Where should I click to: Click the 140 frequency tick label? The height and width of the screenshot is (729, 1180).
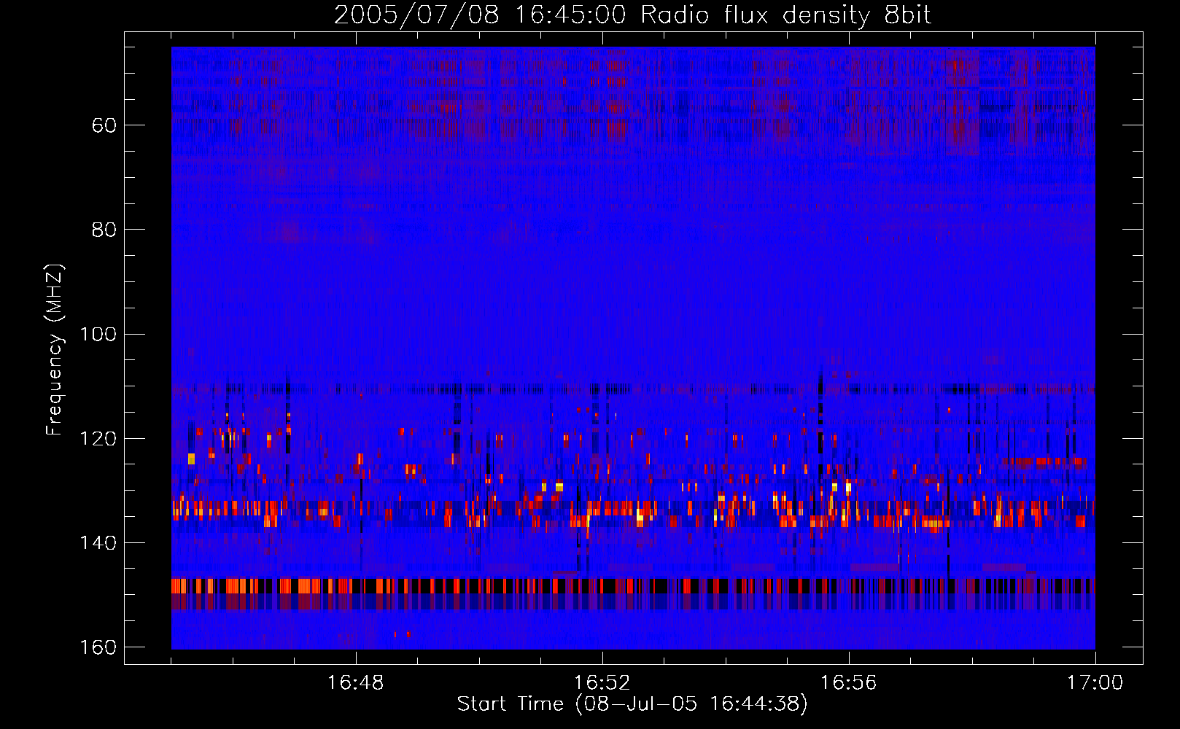pyautogui.click(x=98, y=543)
